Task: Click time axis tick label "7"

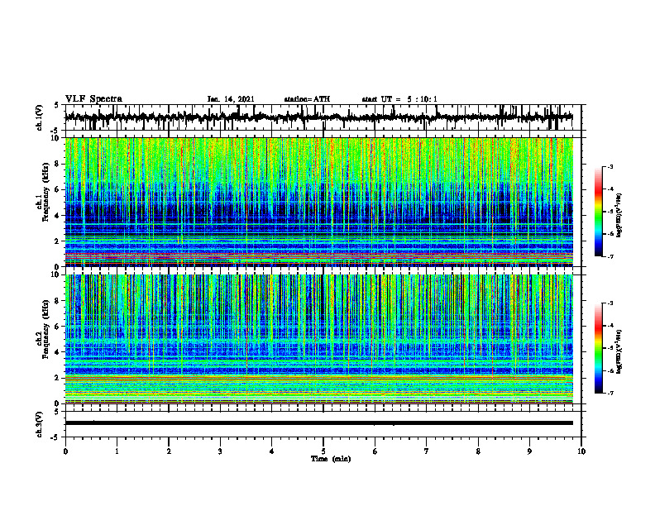Action: point(427,451)
